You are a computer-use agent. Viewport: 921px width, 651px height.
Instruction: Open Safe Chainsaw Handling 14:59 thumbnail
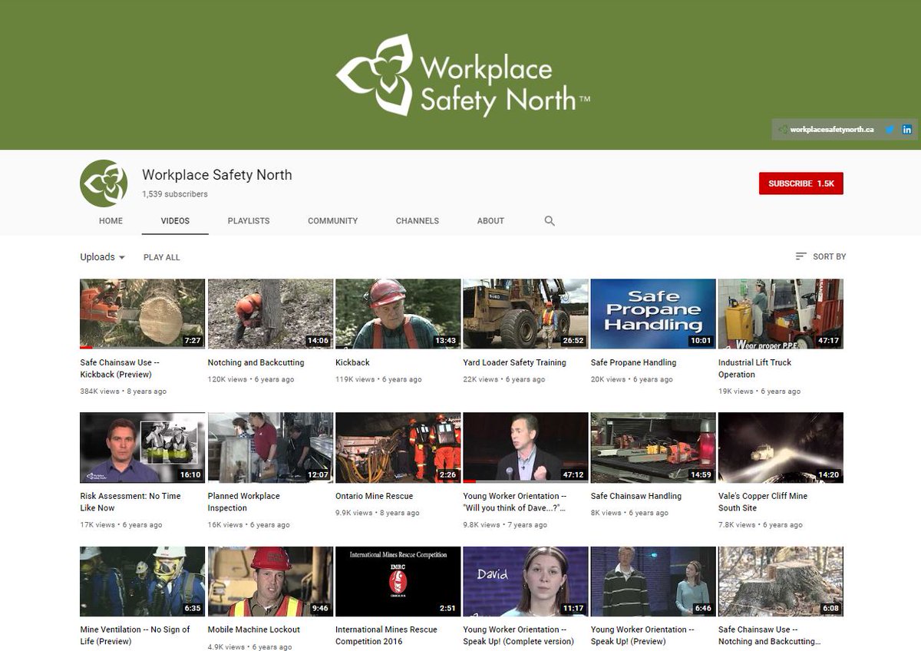pos(653,448)
